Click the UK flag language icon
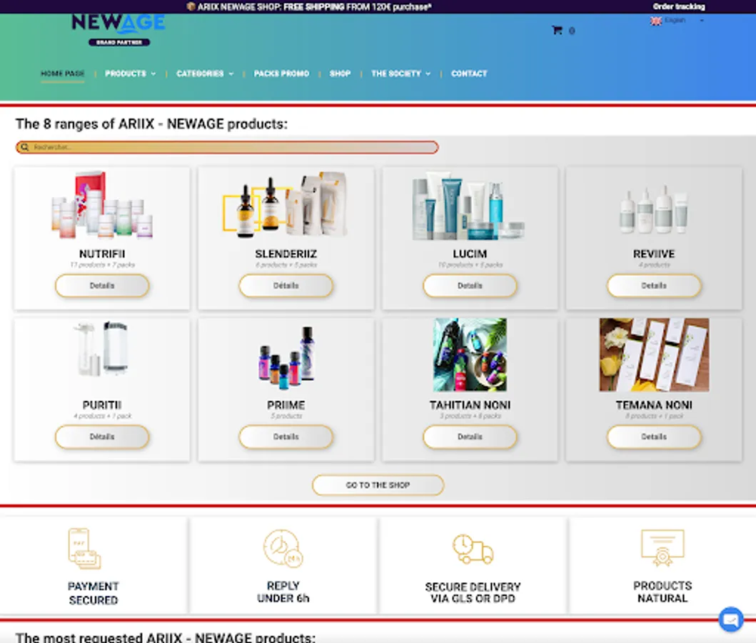This screenshot has width=756, height=643. [x=656, y=21]
